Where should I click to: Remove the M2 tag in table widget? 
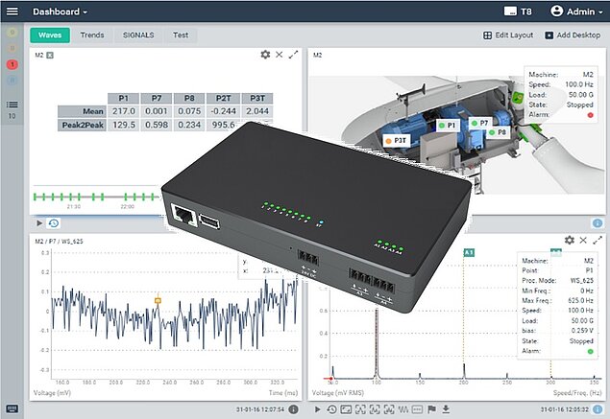pyautogui.click(x=51, y=56)
